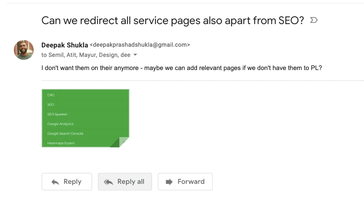Click the Forward arrow icon
364x213 pixels.
pyautogui.click(x=169, y=182)
